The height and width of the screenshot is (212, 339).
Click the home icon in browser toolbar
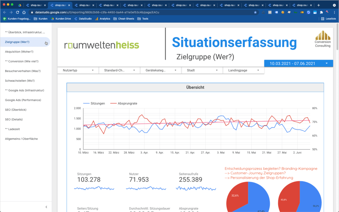24,12
